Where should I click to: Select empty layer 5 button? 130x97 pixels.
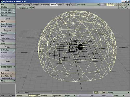pyautogui.click(x=115, y=5)
